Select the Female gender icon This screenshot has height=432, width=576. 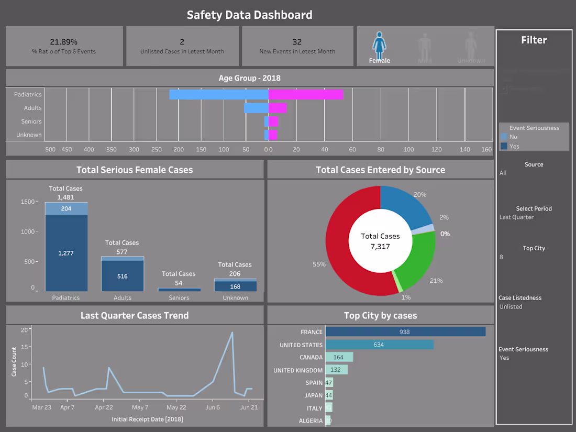pyautogui.click(x=379, y=46)
